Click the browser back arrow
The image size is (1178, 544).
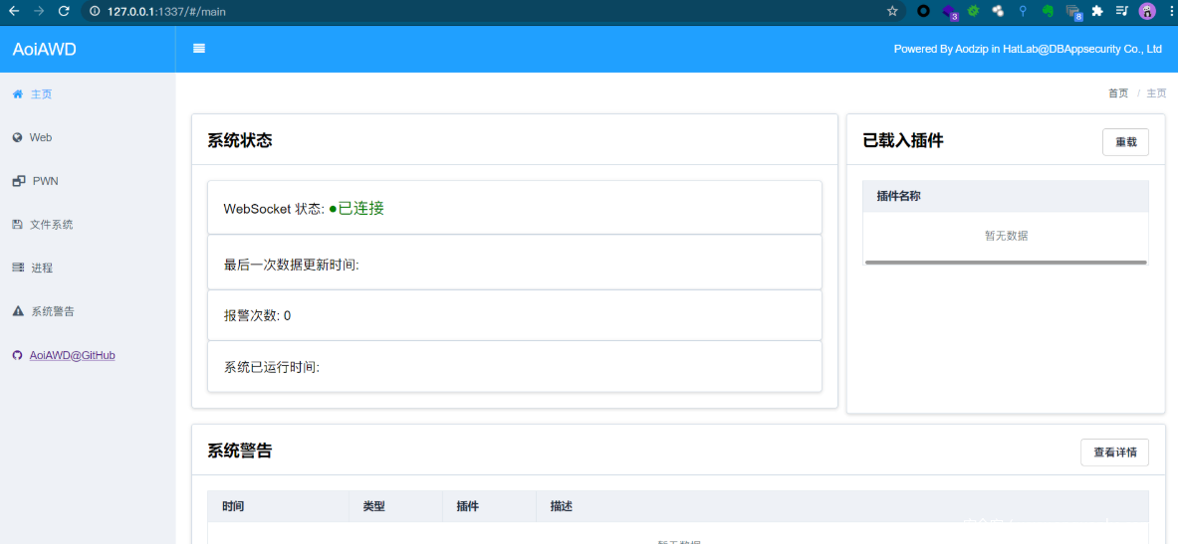(x=14, y=11)
